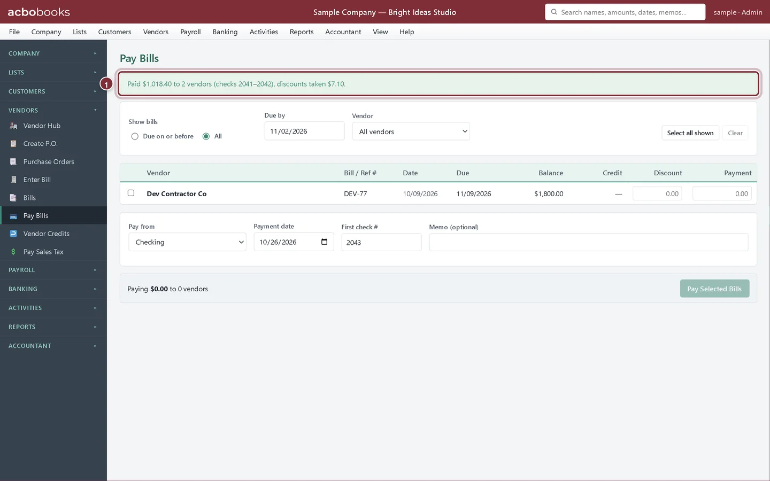
Task: Click the Enter Bill document icon
Action: click(x=13, y=180)
